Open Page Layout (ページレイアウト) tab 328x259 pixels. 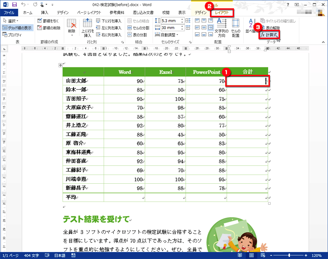[x=89, y=13]
